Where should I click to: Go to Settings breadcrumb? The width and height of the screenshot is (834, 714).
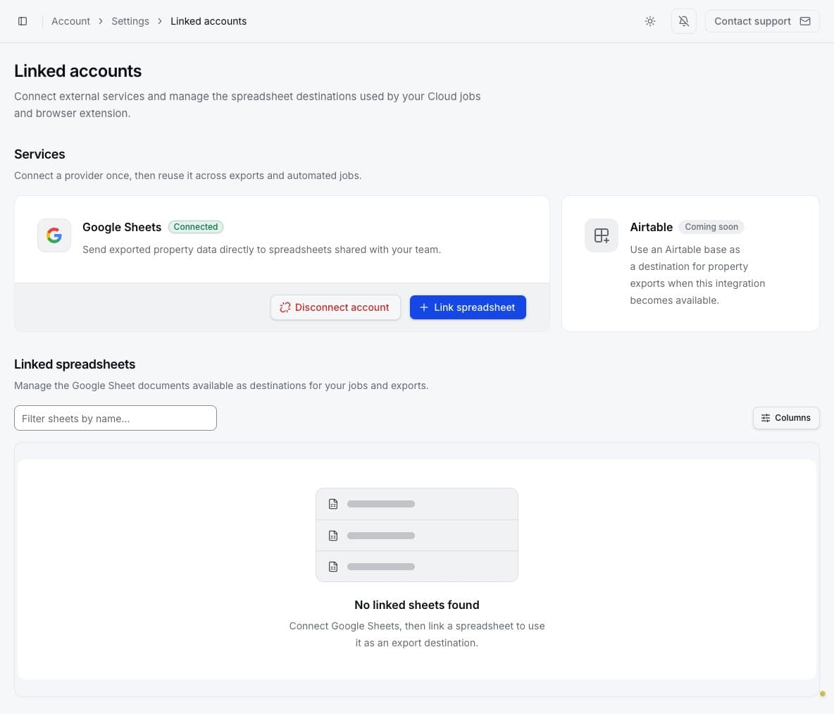(130, 21)
